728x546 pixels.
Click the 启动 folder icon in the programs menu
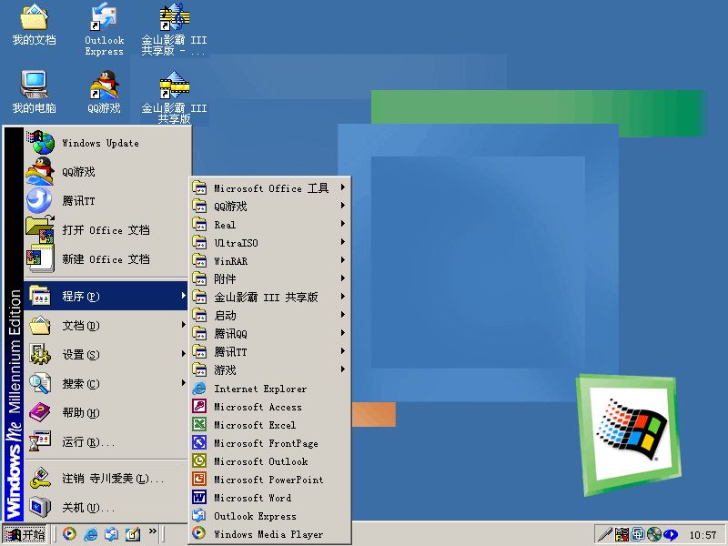click(x=199, y=315)
